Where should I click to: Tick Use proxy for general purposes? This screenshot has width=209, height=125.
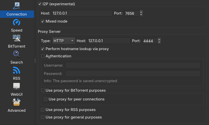pyautogui.click(x=43, y=117)
